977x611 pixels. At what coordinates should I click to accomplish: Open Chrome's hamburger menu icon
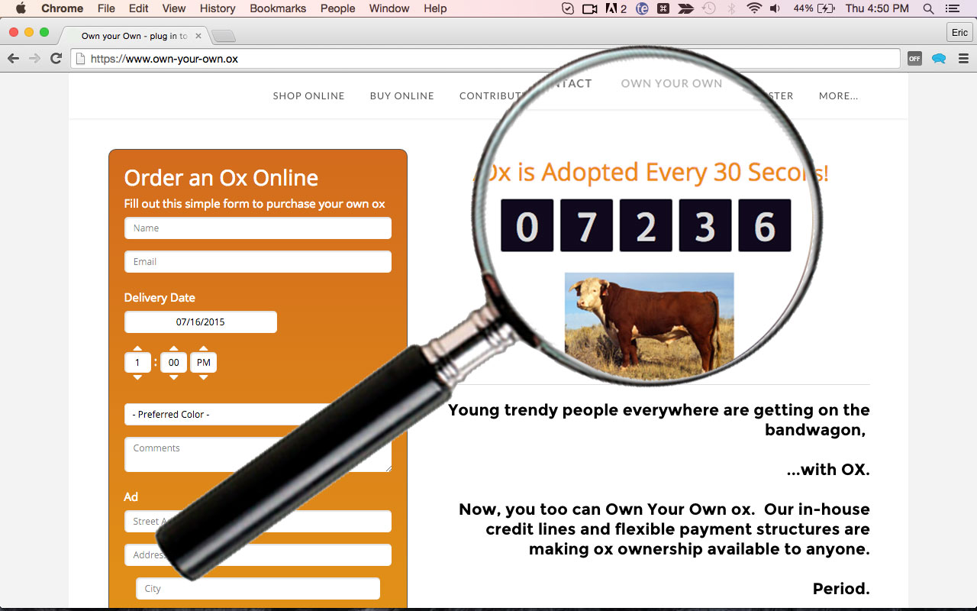click(x=963, y=59)
